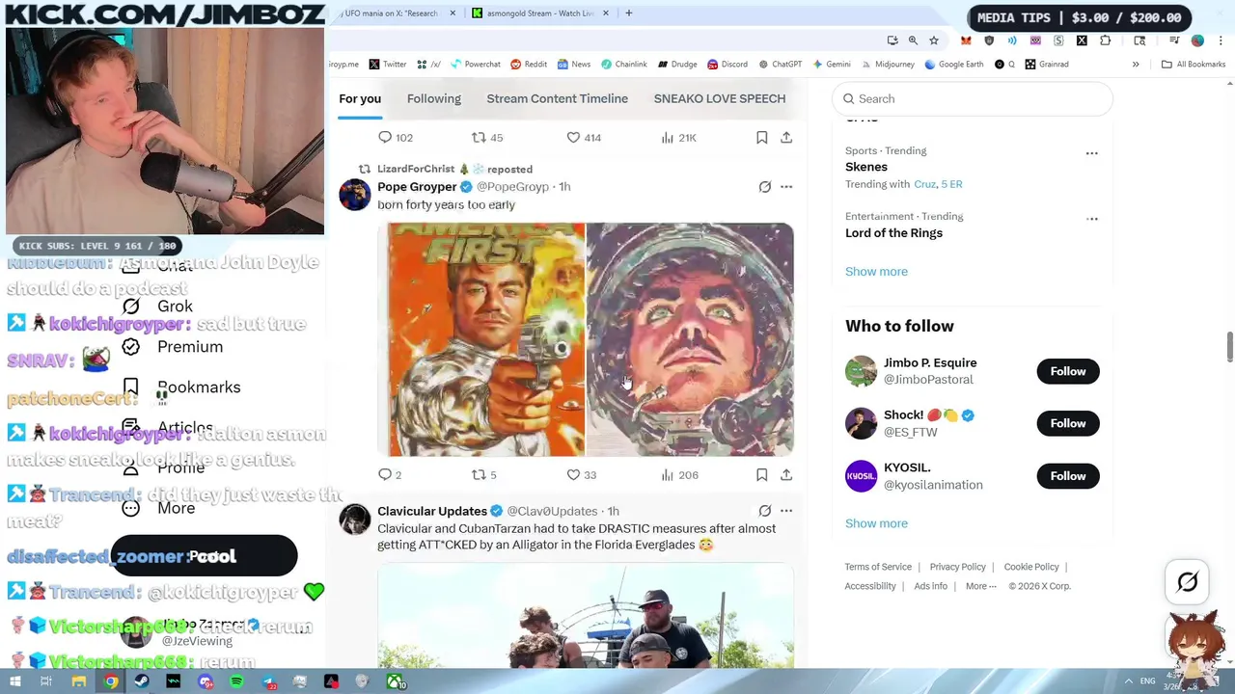
Task: Switch to the For you tab
Action: pyautogui.click(x=360, y=98)
